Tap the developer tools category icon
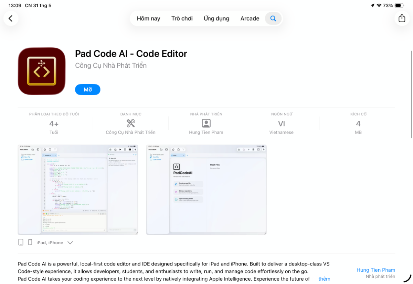413x284 pixels. tap(130, 123)
